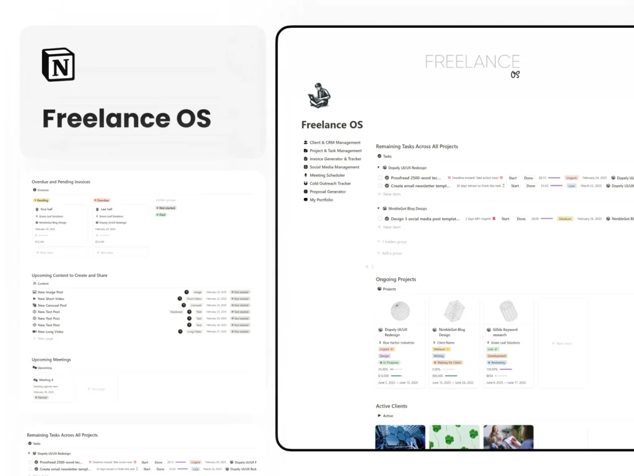Click image icon beside New Image Post
This screenshot has width=634, height=476.
(35, 292)
